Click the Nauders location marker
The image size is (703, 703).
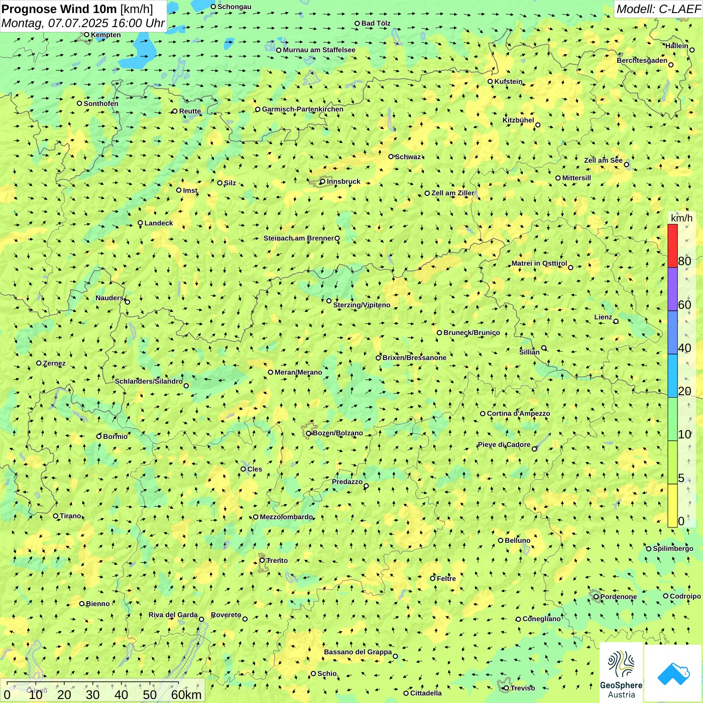click(x=128, y=302)
